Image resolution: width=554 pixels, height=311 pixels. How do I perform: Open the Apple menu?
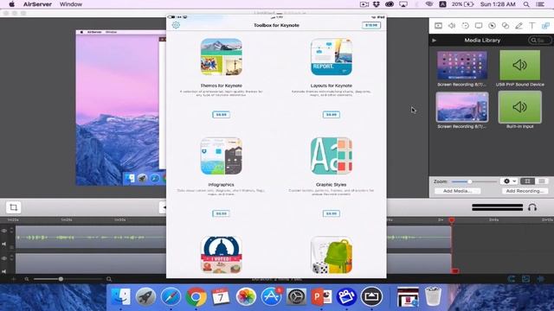coord(11,4)
